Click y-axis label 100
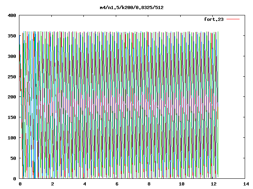This screenshot has height=189, width=253. [x=12, y=138]
